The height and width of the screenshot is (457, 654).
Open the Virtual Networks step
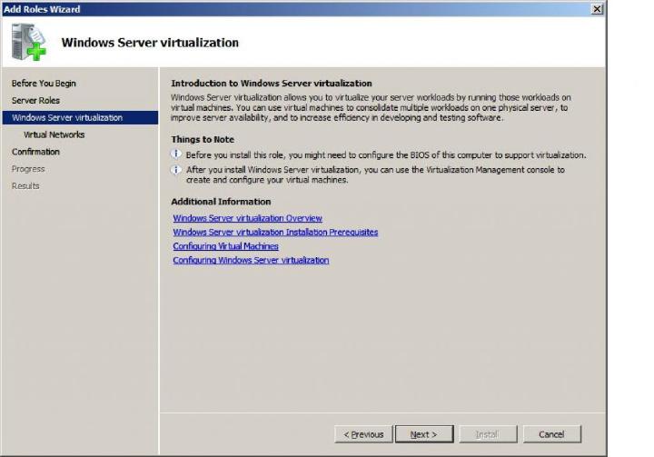54,134
